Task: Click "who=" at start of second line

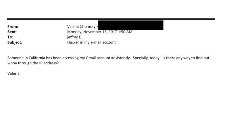Action: point(12,63)
